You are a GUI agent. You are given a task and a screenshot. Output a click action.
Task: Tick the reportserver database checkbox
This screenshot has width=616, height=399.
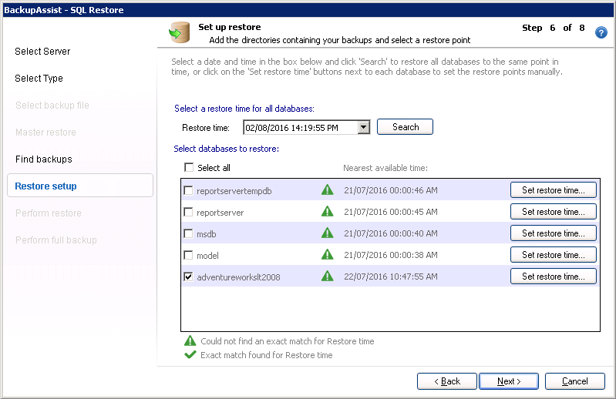[x=189, y=212]
